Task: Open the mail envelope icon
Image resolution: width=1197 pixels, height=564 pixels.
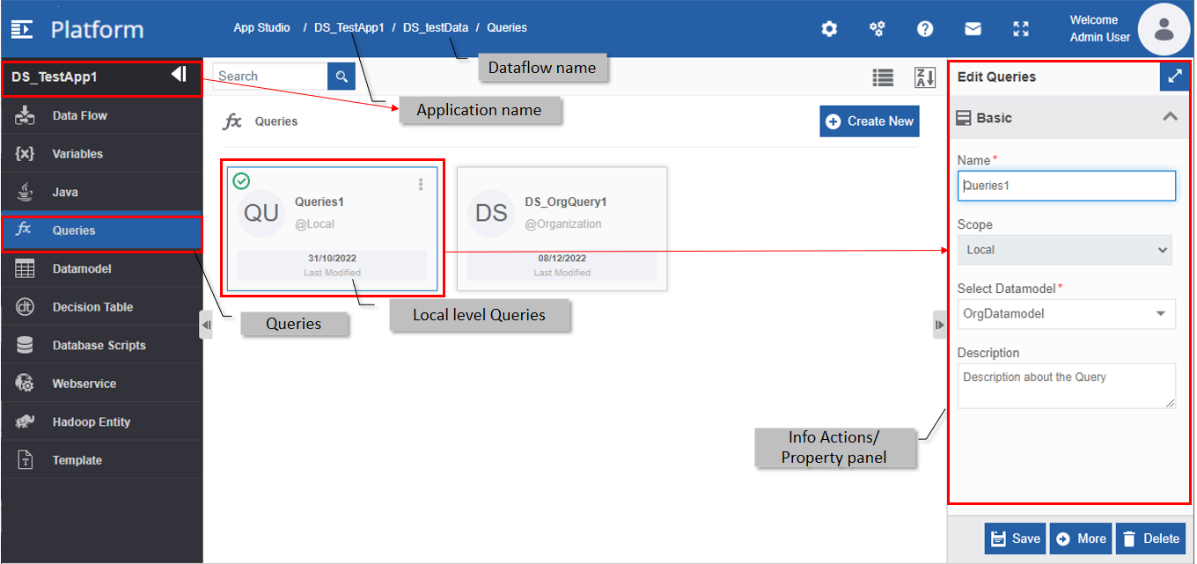Action: (x=973, y=29)
